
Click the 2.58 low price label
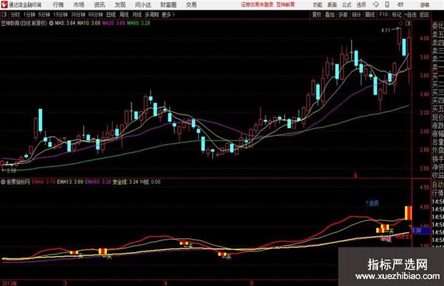click(11, 170)
